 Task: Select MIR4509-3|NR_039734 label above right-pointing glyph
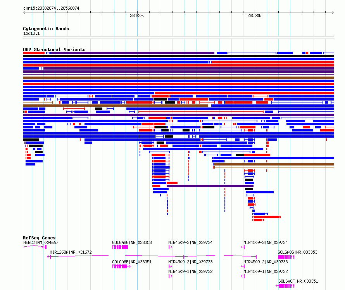coord(191,242)
